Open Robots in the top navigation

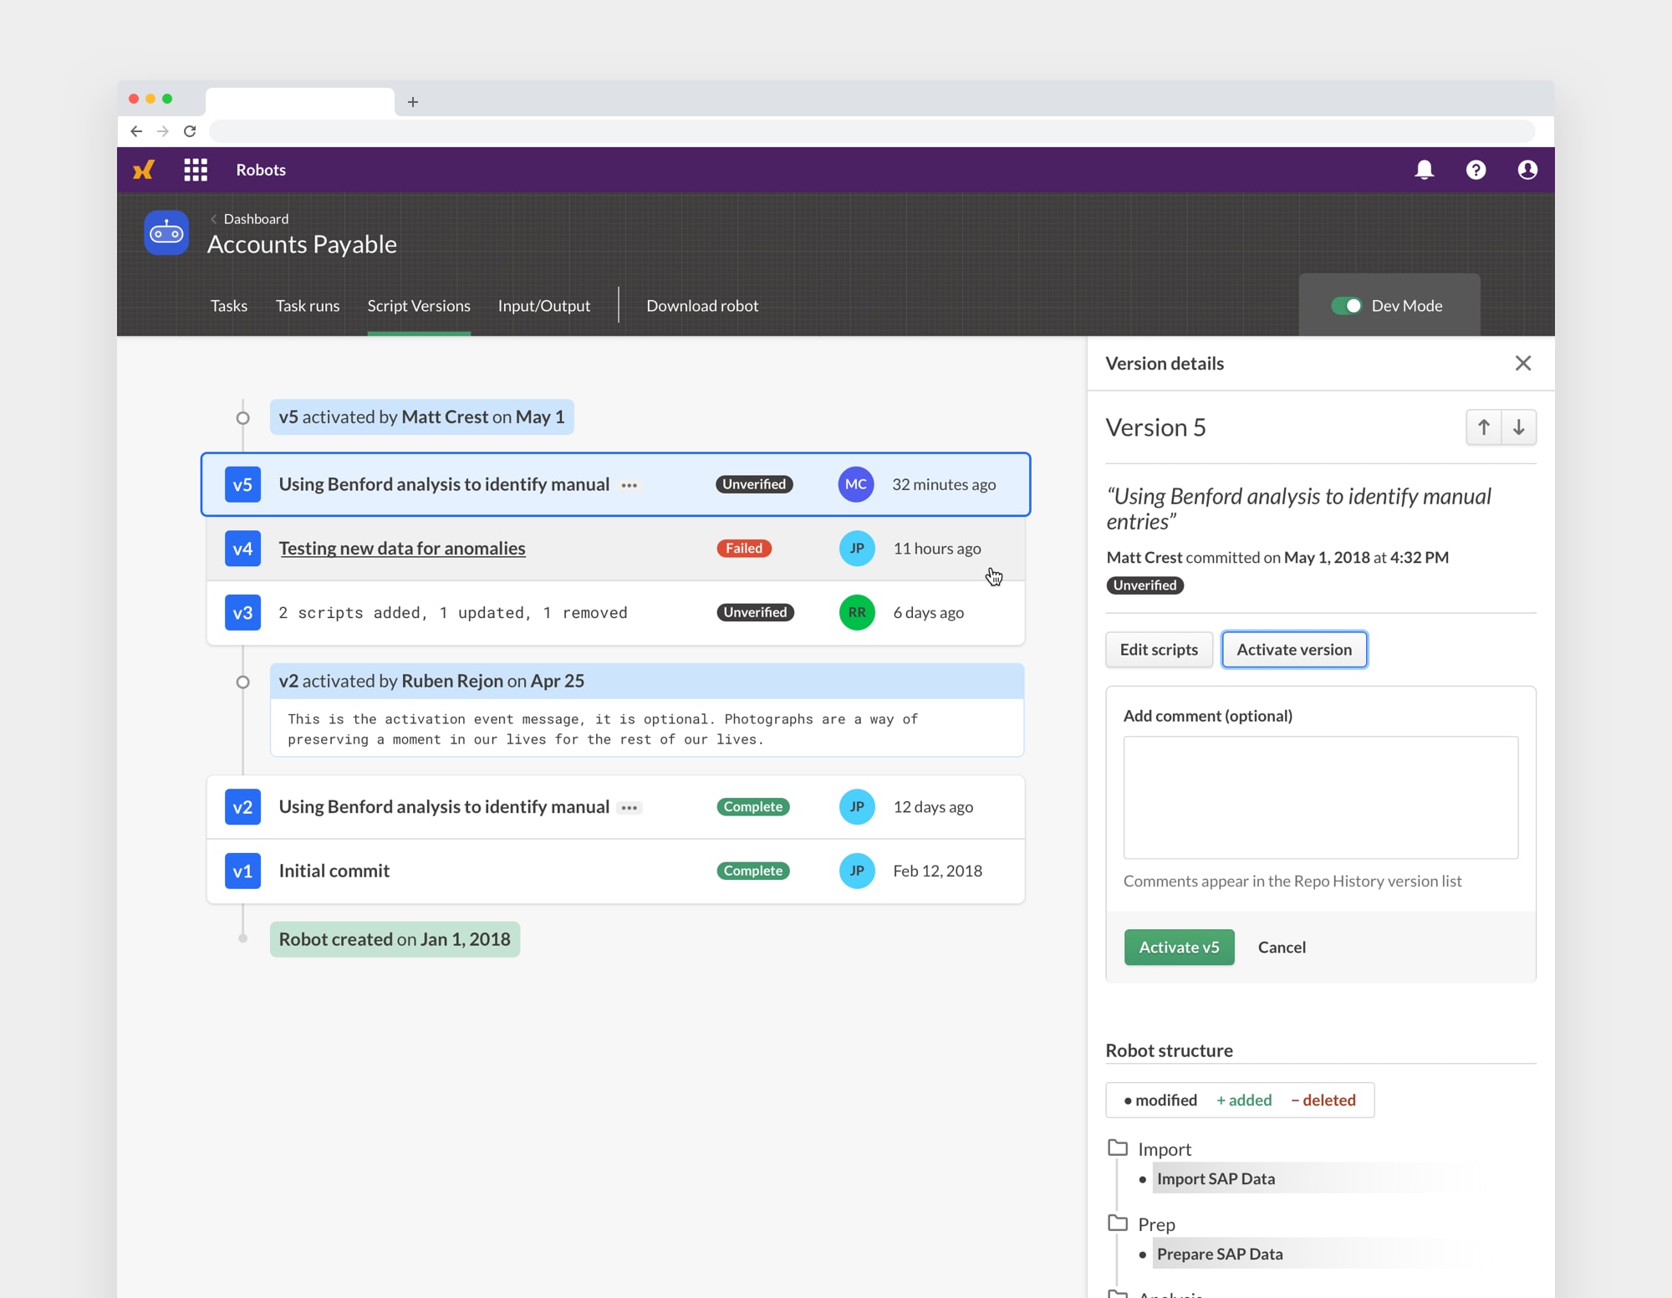click(261, 170)
